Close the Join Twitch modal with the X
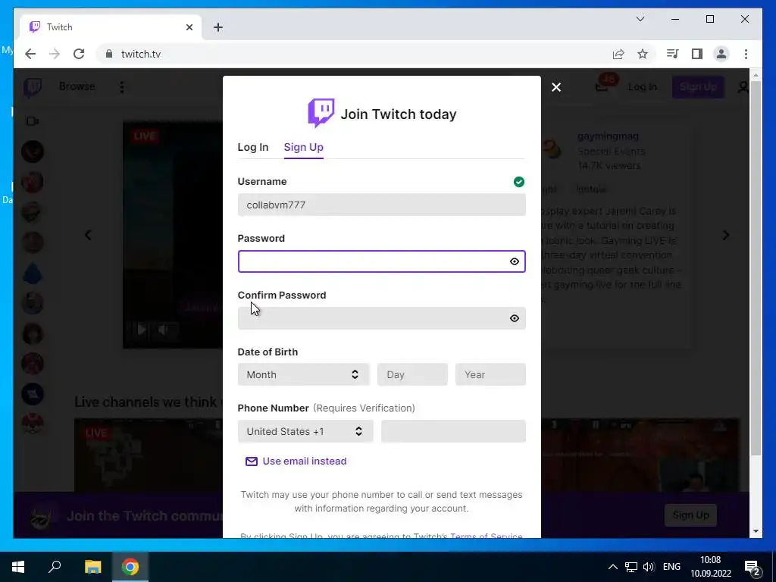Viewport: 776px width, 582px height. [556, 87]
